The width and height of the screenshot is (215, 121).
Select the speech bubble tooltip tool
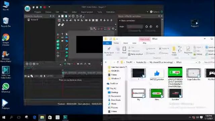pos(62,41)
